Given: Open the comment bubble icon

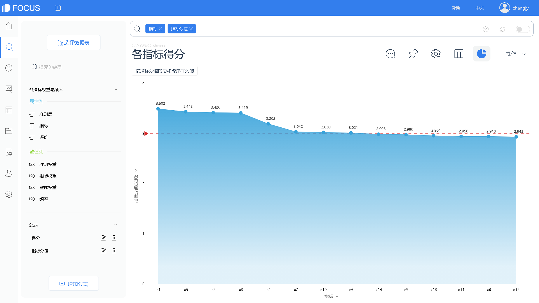Looking at the screenshot, I should [x=390, y=54].
